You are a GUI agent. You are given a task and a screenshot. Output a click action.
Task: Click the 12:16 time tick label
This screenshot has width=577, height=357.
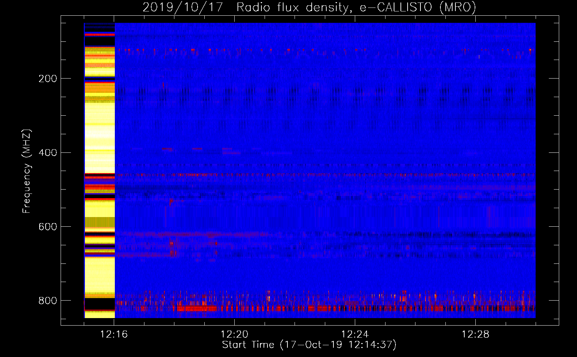(114, 335)
